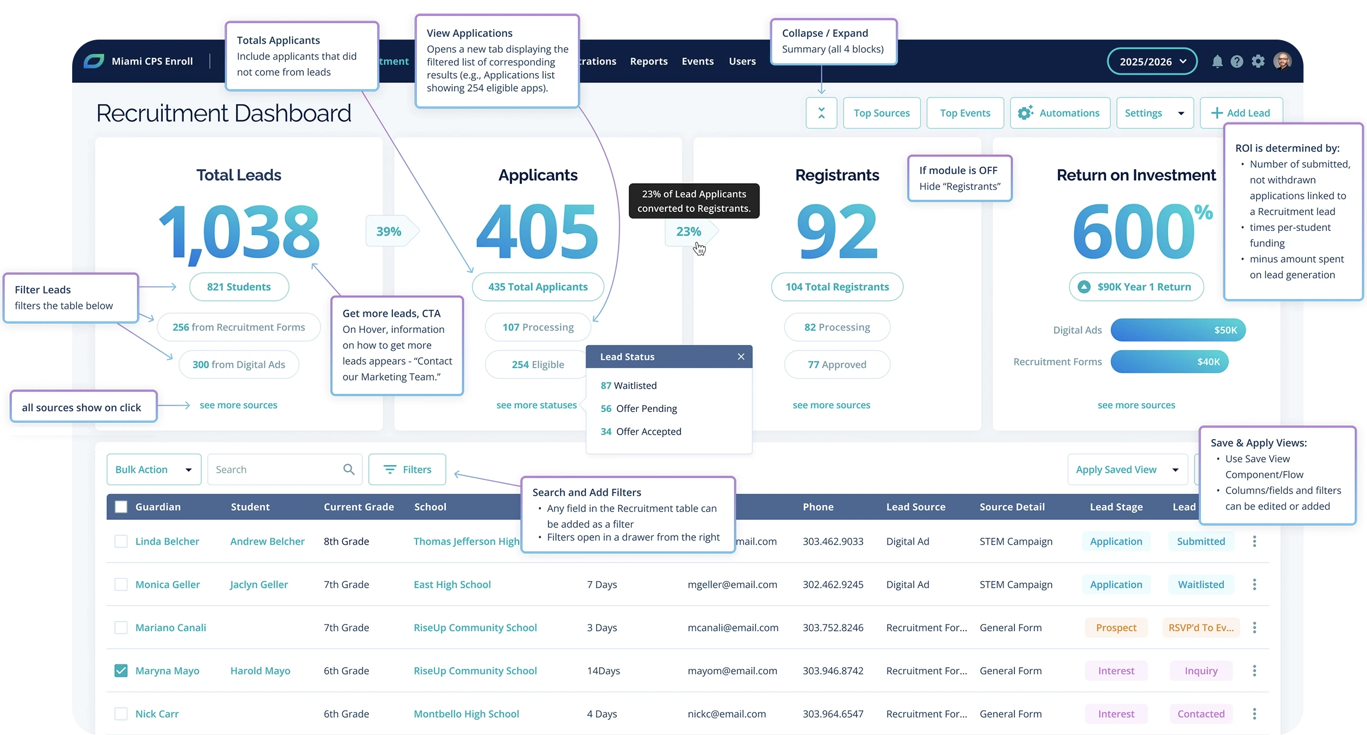Click the Miami CPS Enroll logo
The height and width of the screenshot is (735, 1367).
tap(94, 61)
